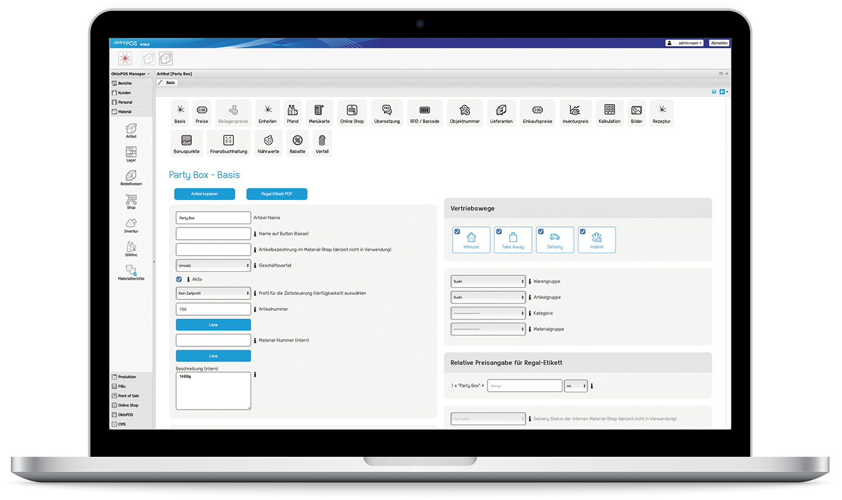Open the Kategorie dropdown

pyautogui.click(x=488, y=313)
